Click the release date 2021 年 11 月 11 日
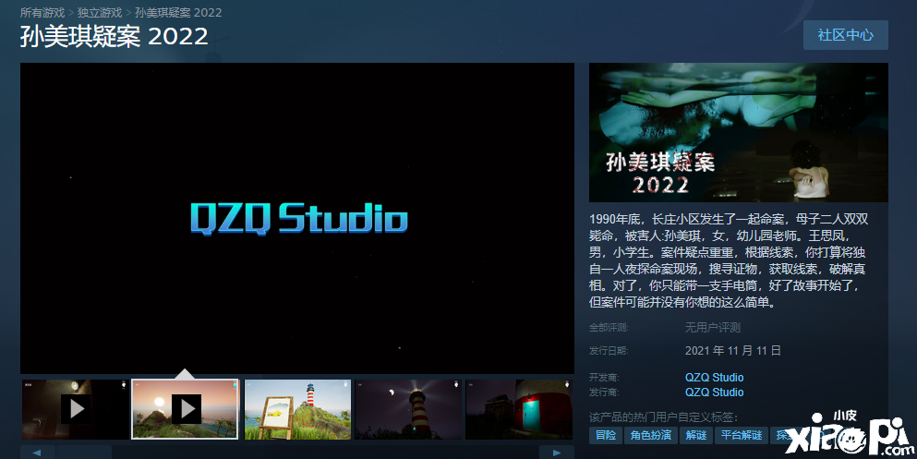 (x=733, y=351)
